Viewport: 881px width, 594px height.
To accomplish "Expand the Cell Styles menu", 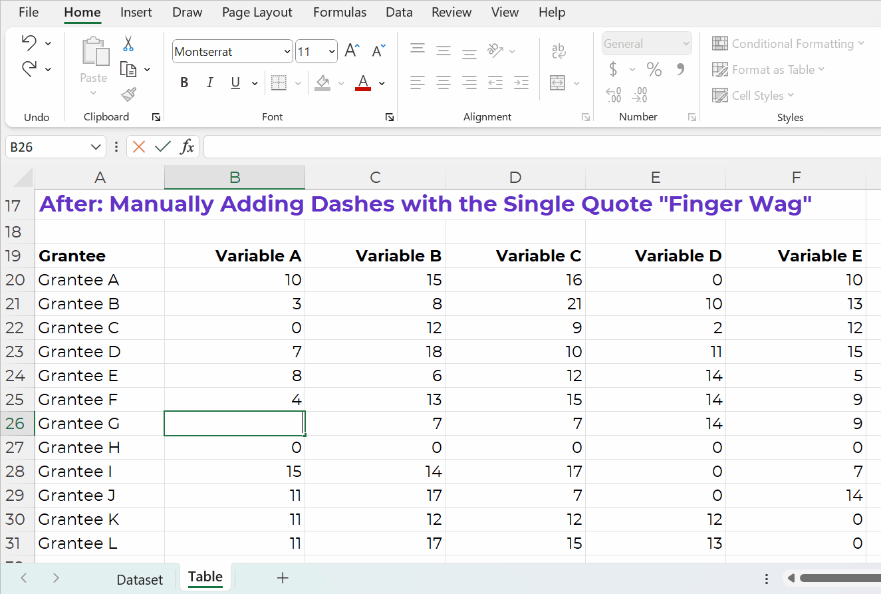I will click(753, 95).
